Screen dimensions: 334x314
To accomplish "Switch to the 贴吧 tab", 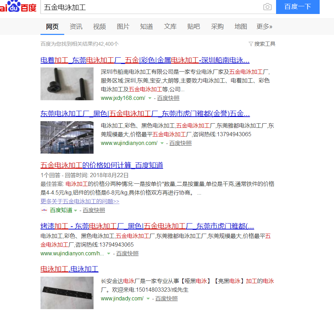I will (x=194, y=27).
